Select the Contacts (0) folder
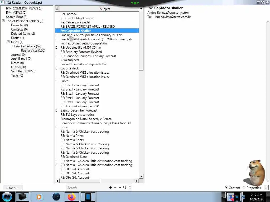 pos(19,29)
